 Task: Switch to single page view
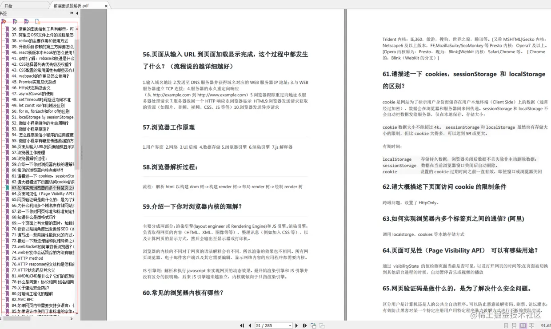pos(506,325)
